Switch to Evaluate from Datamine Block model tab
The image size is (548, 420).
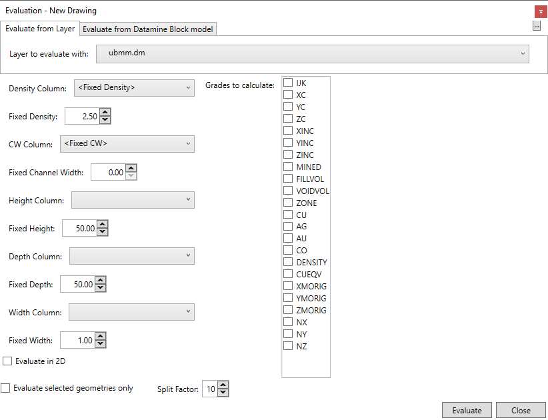coord(149,29)
